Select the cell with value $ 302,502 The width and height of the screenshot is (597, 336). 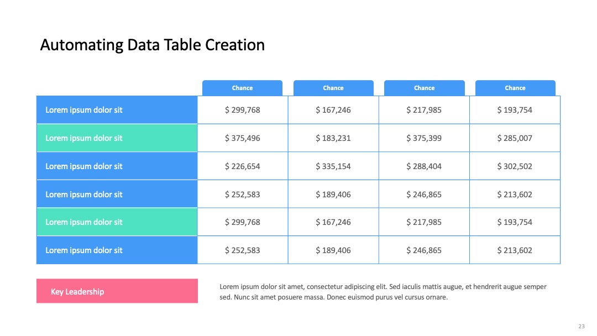click(515, 166)
